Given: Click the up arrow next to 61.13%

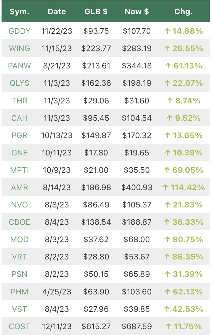Looking at the screenshot, I should [168, 66].
